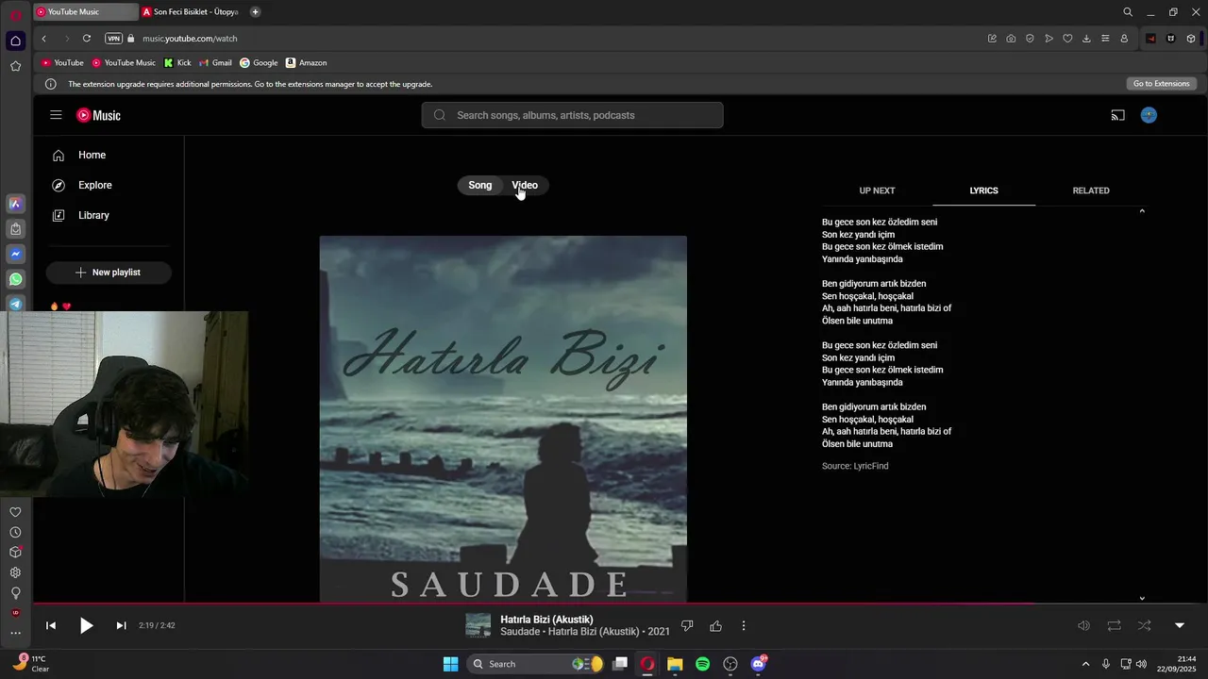Screen dimensions: 1208x679
Task: Open the tab search magnifier in title bar
Action: pyautogui.click(x=1128, y=12)
